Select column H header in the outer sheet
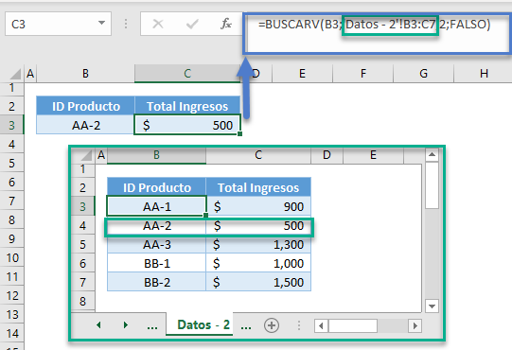512x350 pixels. (483, 74)
